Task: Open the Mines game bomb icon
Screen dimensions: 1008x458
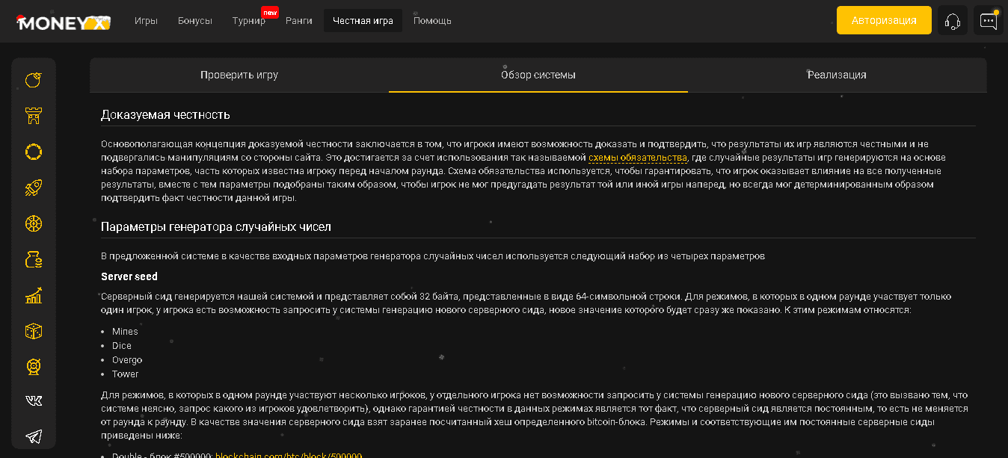Action: point(34,80)
